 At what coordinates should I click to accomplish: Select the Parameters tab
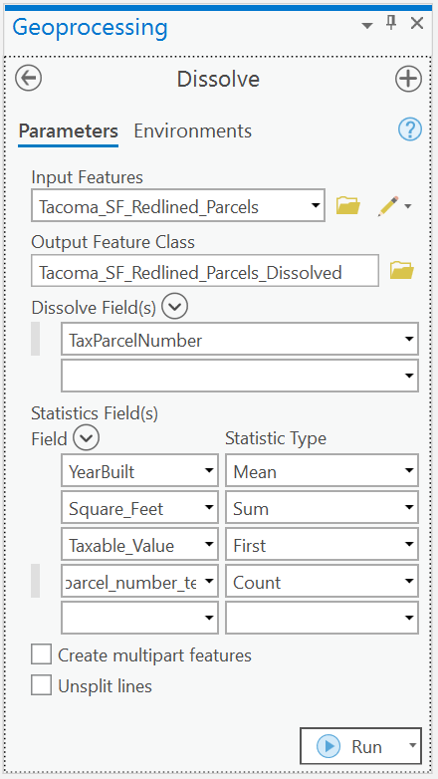coord(68,131)
